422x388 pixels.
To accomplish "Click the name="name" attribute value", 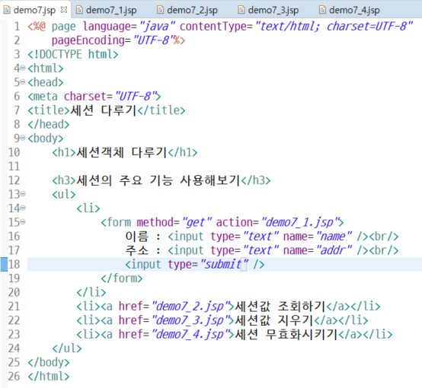I will [x=334, y=237].
